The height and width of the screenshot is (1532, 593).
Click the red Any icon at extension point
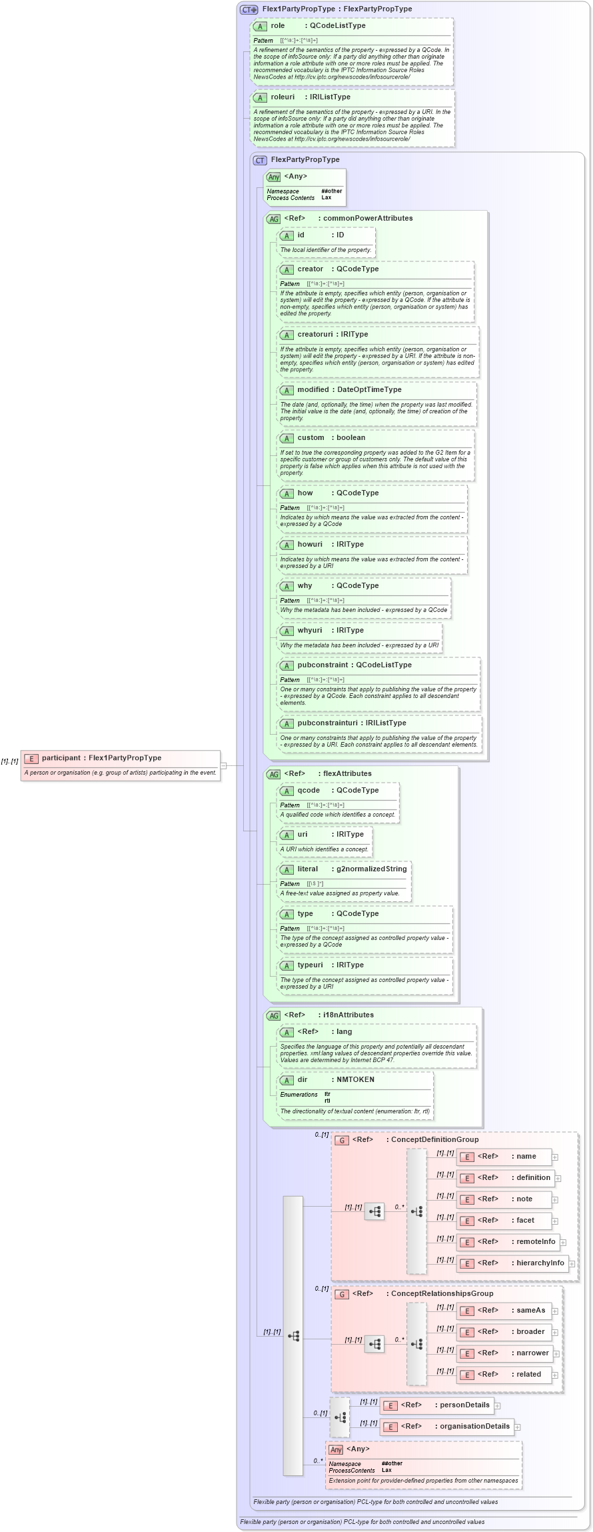coord(336,1449)
